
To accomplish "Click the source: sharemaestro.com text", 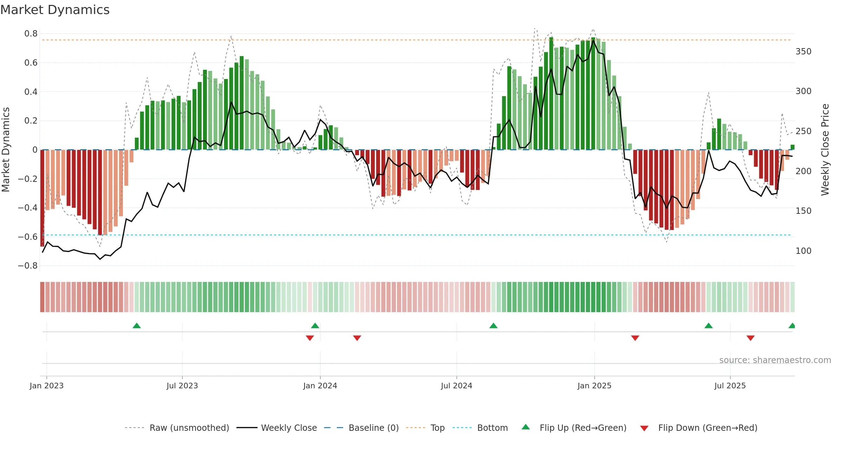I will coord(775,360).
